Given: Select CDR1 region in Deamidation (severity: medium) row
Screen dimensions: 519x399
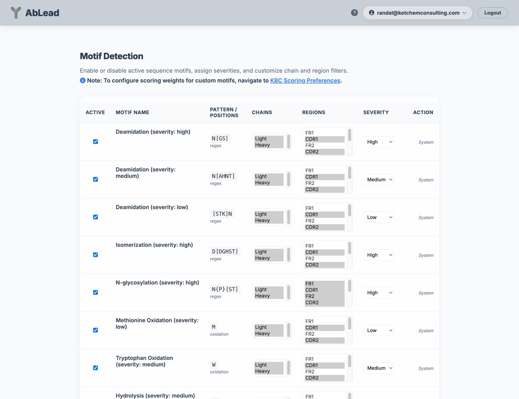Looking at the screenshot, I should coord(324,177).
